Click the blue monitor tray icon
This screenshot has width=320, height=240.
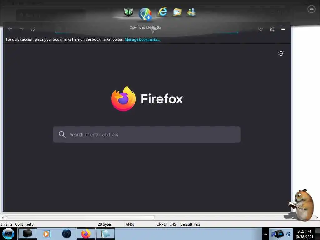pyautogui.click(x=273, y=234)
